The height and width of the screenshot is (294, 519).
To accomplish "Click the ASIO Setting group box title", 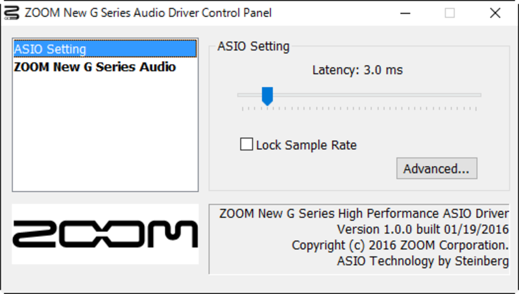I will pyautogui.click(x=253, y=46).
